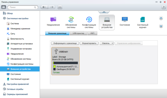Click the USBDisk1 name text
This screenshot has width=167, height=98.
click(x=64, y=52)
